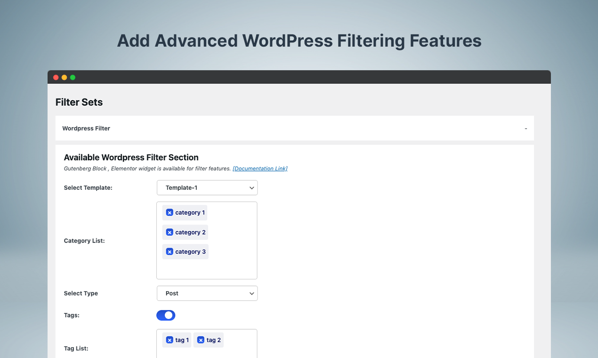
Task: Remove category 1 via its x icon
Action: coord(170,212)
